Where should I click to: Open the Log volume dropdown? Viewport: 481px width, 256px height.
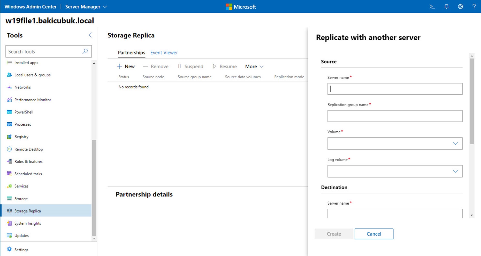tap(395, 171)
